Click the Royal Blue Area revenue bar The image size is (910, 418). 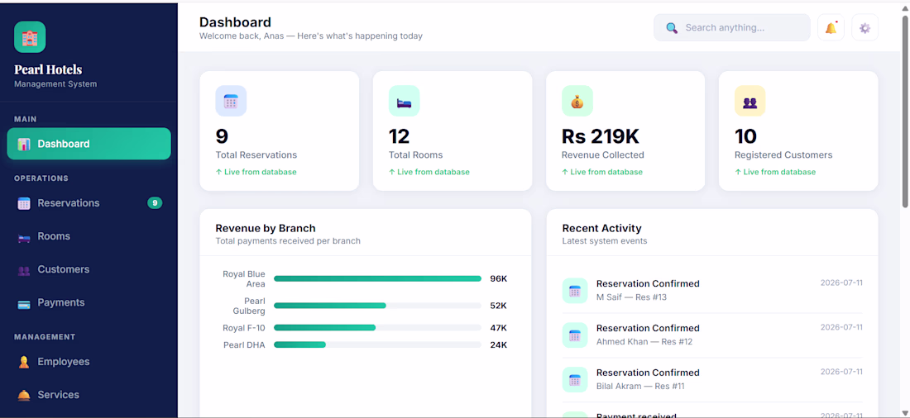pyautogui.click(x=377, y=279)
